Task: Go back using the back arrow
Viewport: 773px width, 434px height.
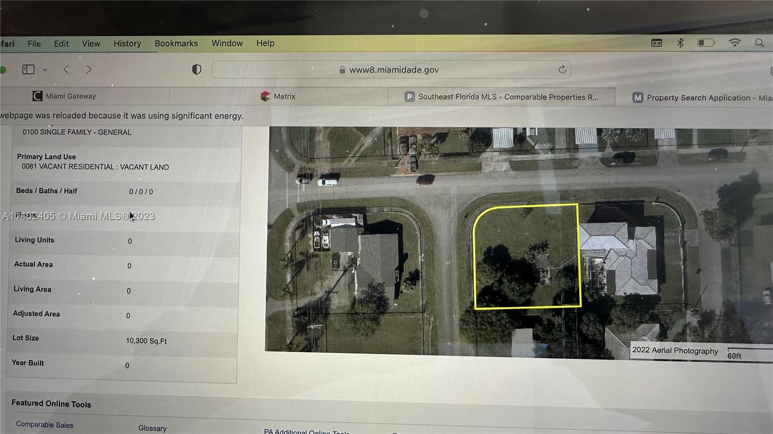Action: coord(67,70)
